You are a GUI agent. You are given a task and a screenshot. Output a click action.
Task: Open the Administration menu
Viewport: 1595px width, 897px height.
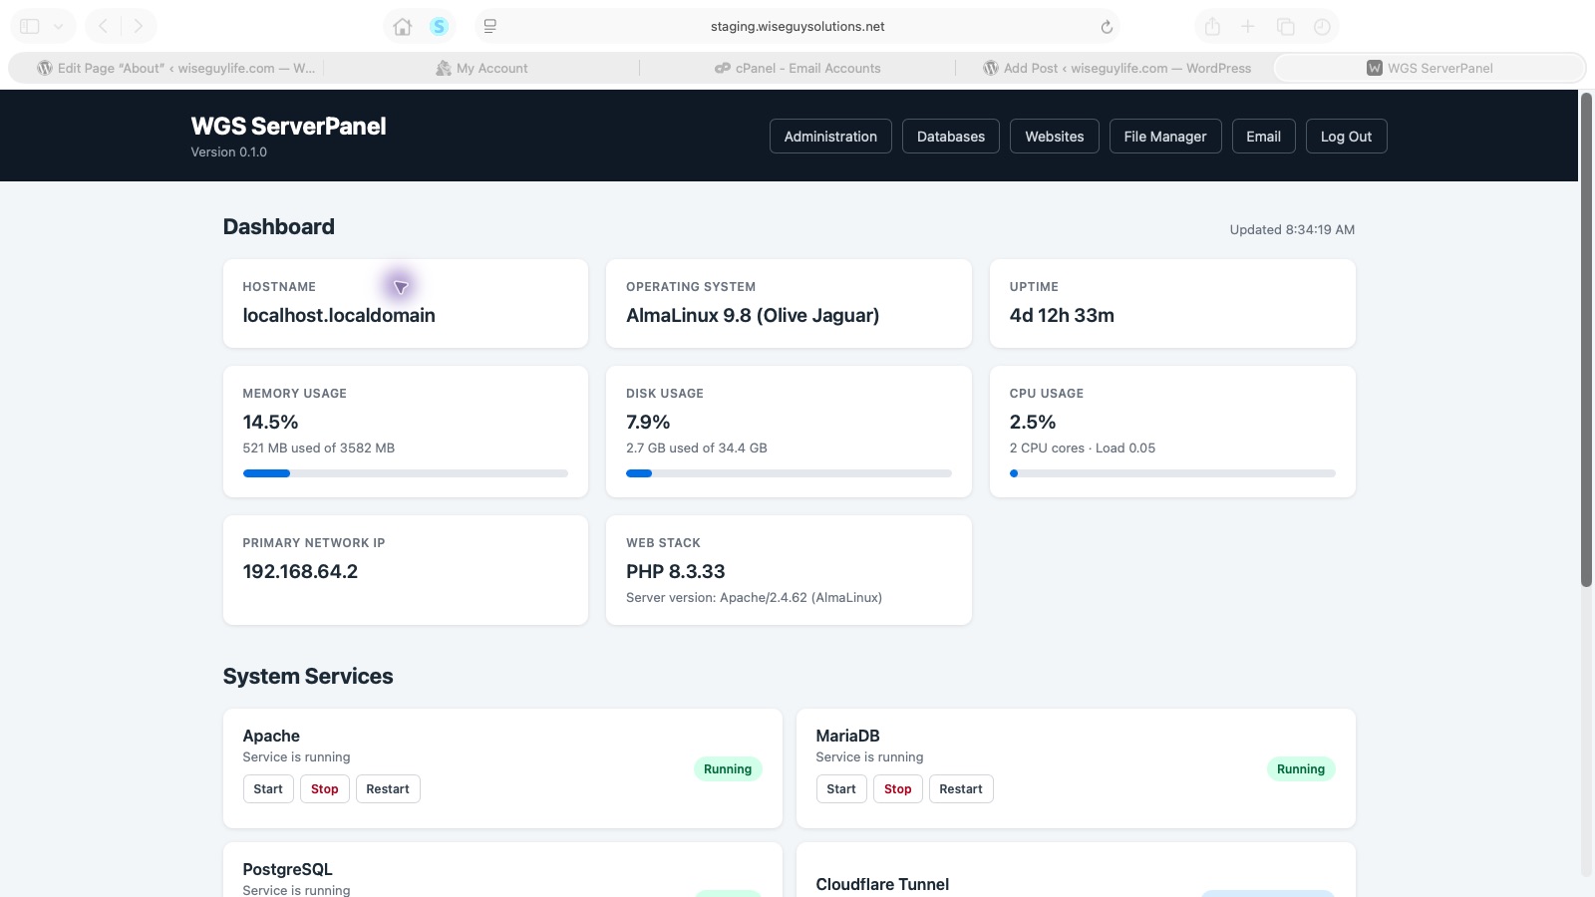tap(830, 137)
